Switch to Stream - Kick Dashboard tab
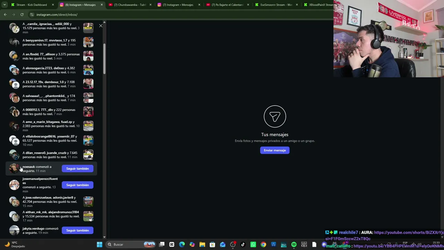The width and height of the screenshot is (444, 250). (32, 5)
